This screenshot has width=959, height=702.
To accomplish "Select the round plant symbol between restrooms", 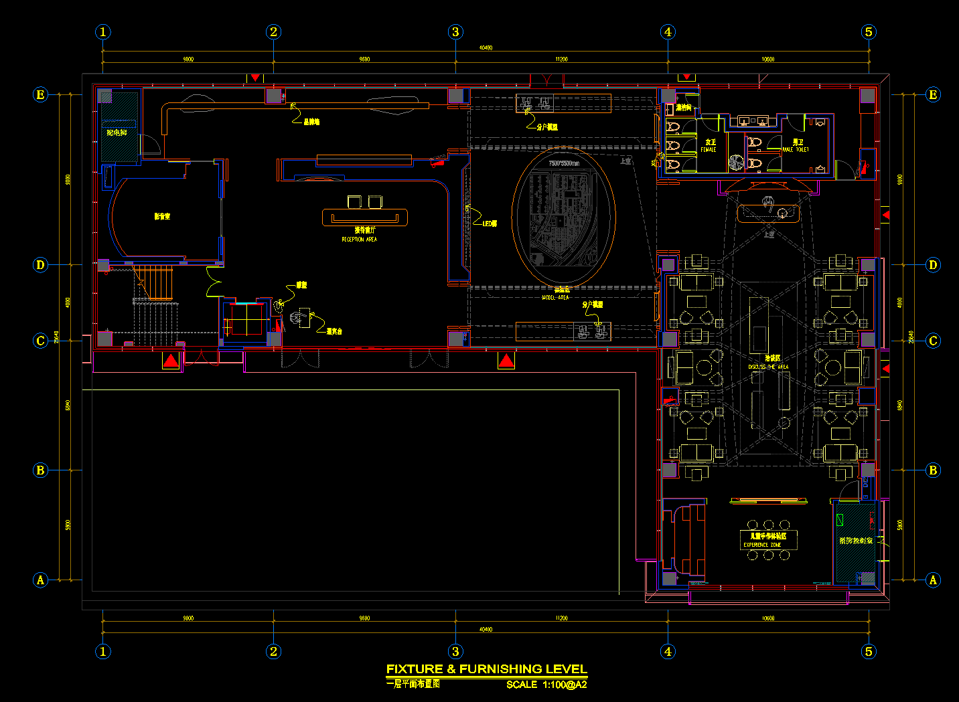I will click(735, 161).
